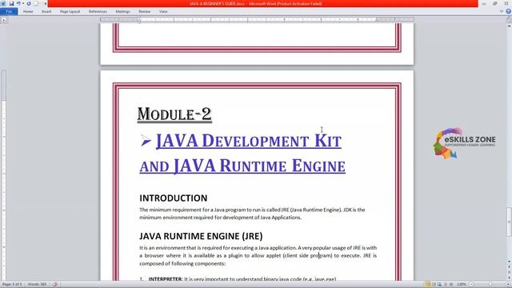Click the 'JAVA RUNTIME ENGINE (JRE)' heading

click(201, 236)
